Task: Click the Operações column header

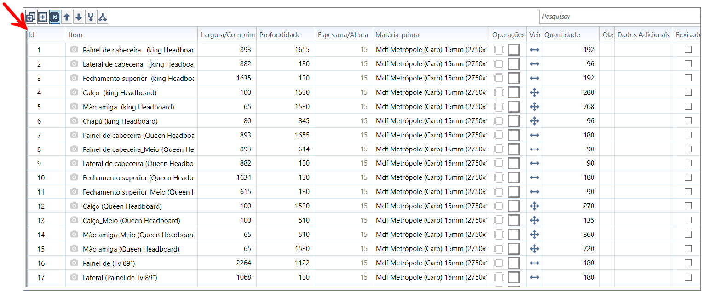Action: [x=508, y=34]
